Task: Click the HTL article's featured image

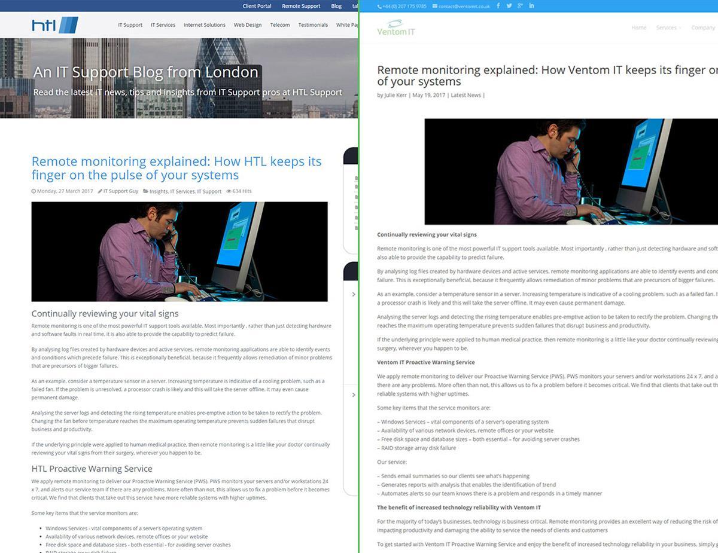Action: click(x=180, y=251)
